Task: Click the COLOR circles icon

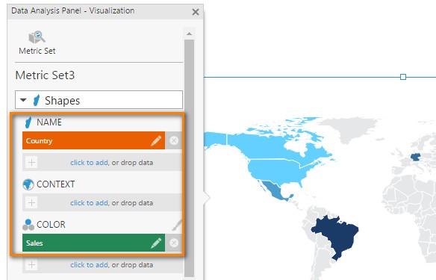Action: point(28,225)
